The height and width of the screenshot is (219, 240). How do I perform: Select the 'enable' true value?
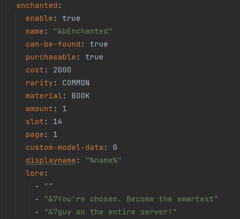tap(71, 18)
